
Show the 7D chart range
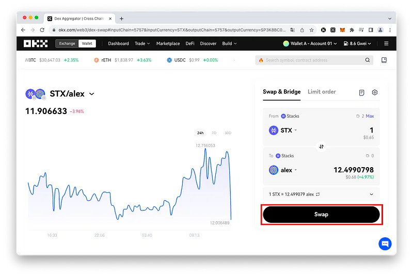click(x=214, y=133)
